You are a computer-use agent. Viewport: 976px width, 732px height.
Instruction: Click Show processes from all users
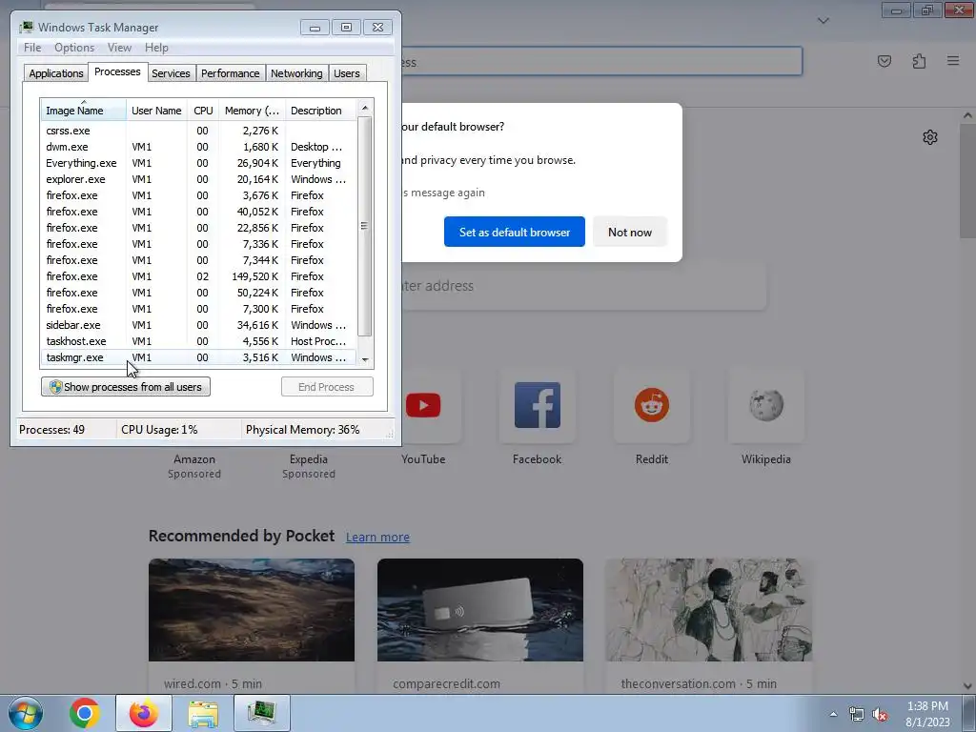[x=126, y=387]
